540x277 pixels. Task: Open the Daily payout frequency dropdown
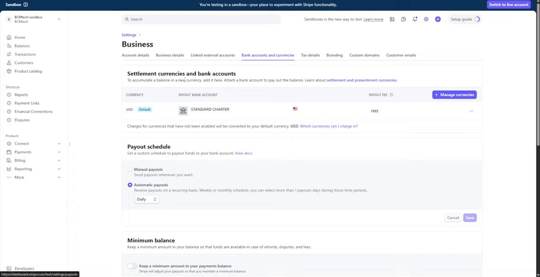pyautogui.click(x=147, y=199)
